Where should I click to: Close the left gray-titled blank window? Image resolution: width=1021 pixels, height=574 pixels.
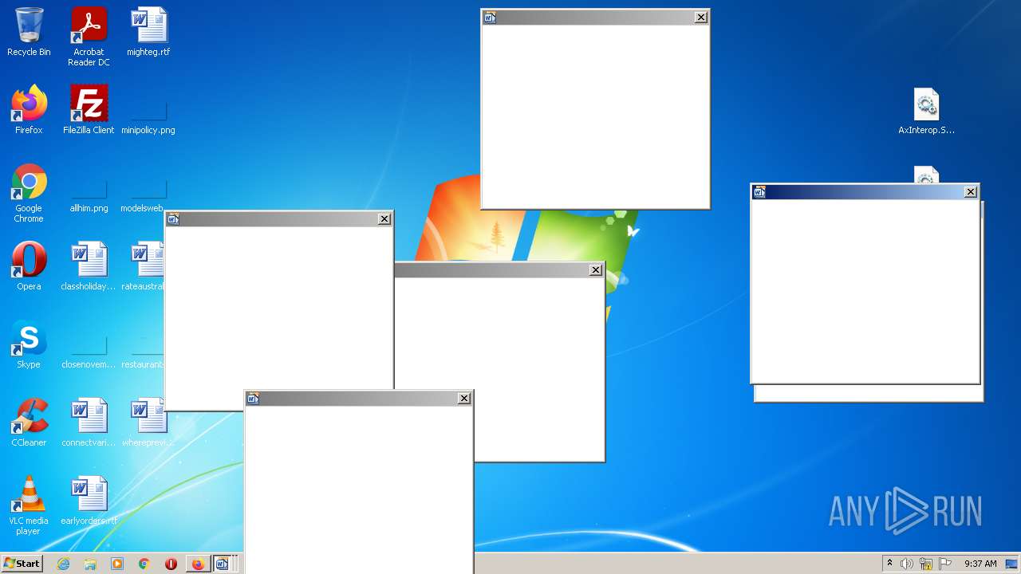click(384, 218)
